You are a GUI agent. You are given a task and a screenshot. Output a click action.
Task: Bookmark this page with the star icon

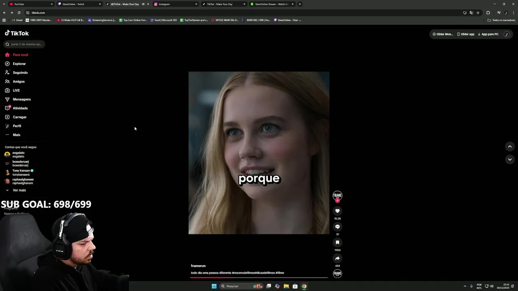[478, 13]
